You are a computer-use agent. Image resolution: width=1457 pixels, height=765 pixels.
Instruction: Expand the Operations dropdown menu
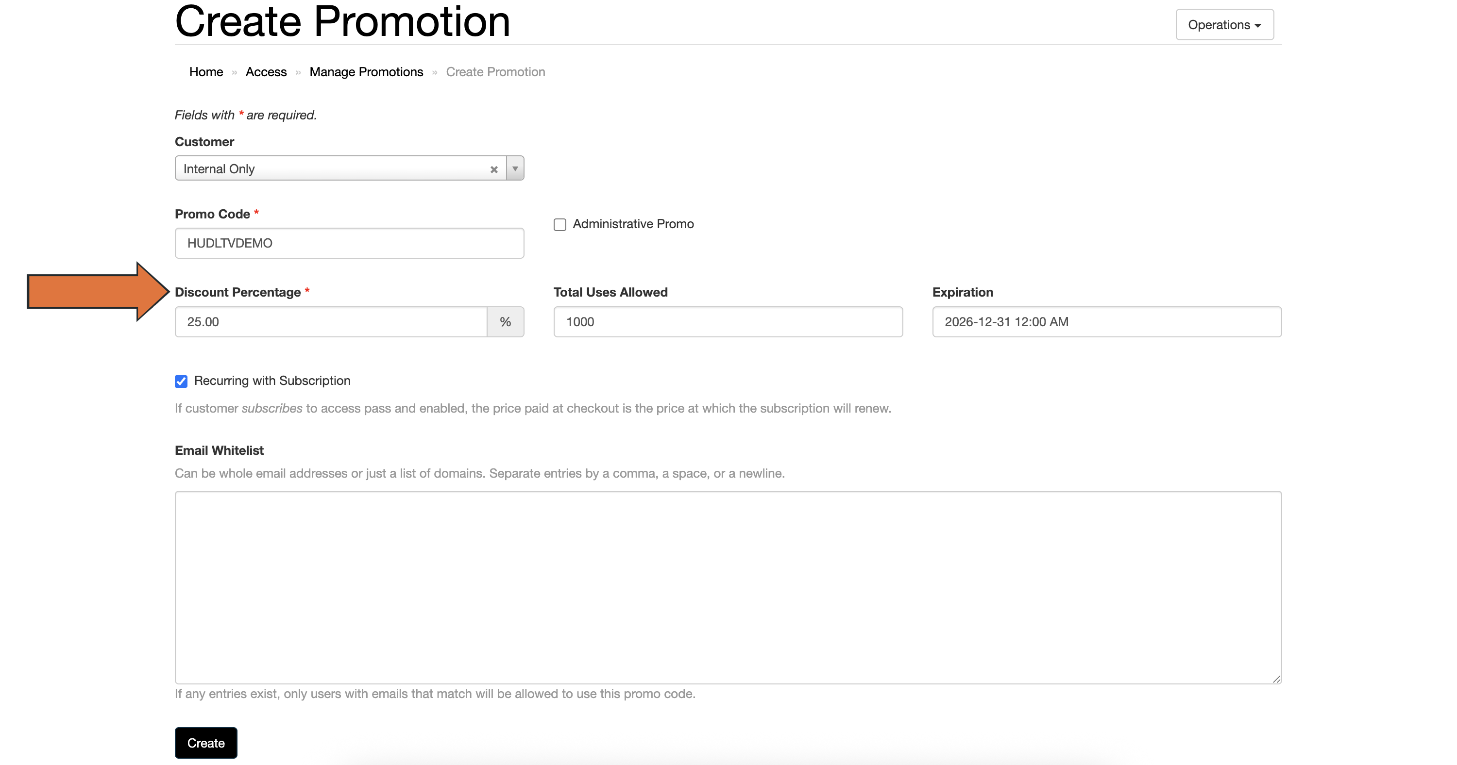pos(1224,25)
